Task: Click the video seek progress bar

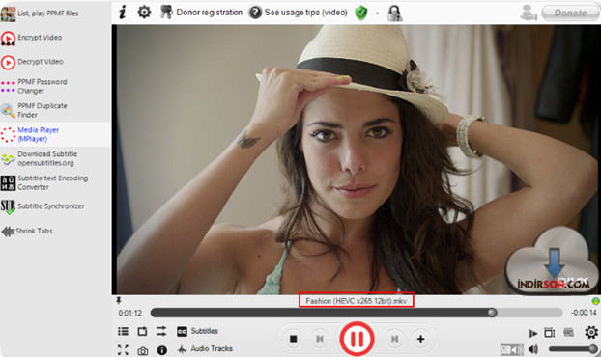Action: [x=357, y=313]
